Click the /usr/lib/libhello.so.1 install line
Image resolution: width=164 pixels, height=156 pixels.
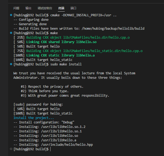pyautogui.click(x=48, y=131)
